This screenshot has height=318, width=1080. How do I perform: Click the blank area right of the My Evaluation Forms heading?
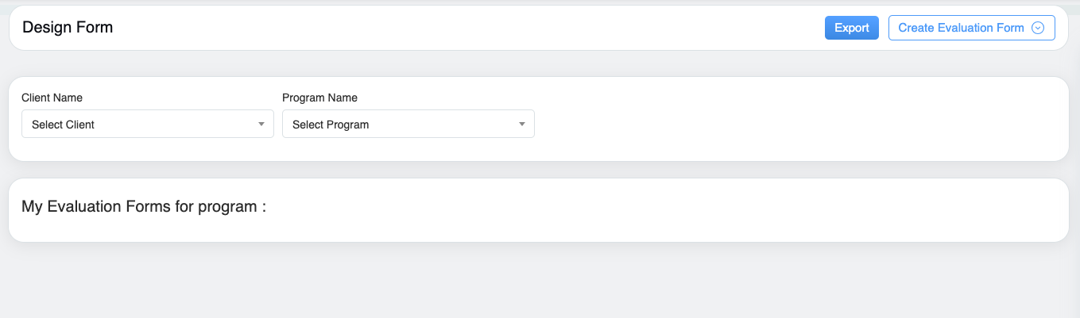pyautogui.click(x=636, y=209)
